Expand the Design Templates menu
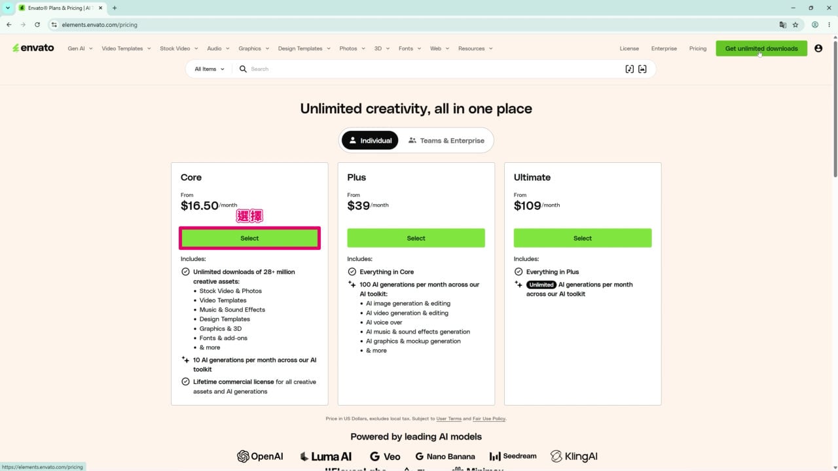The width and height of the screenshot is (838, 471). (x=304, y=48)
